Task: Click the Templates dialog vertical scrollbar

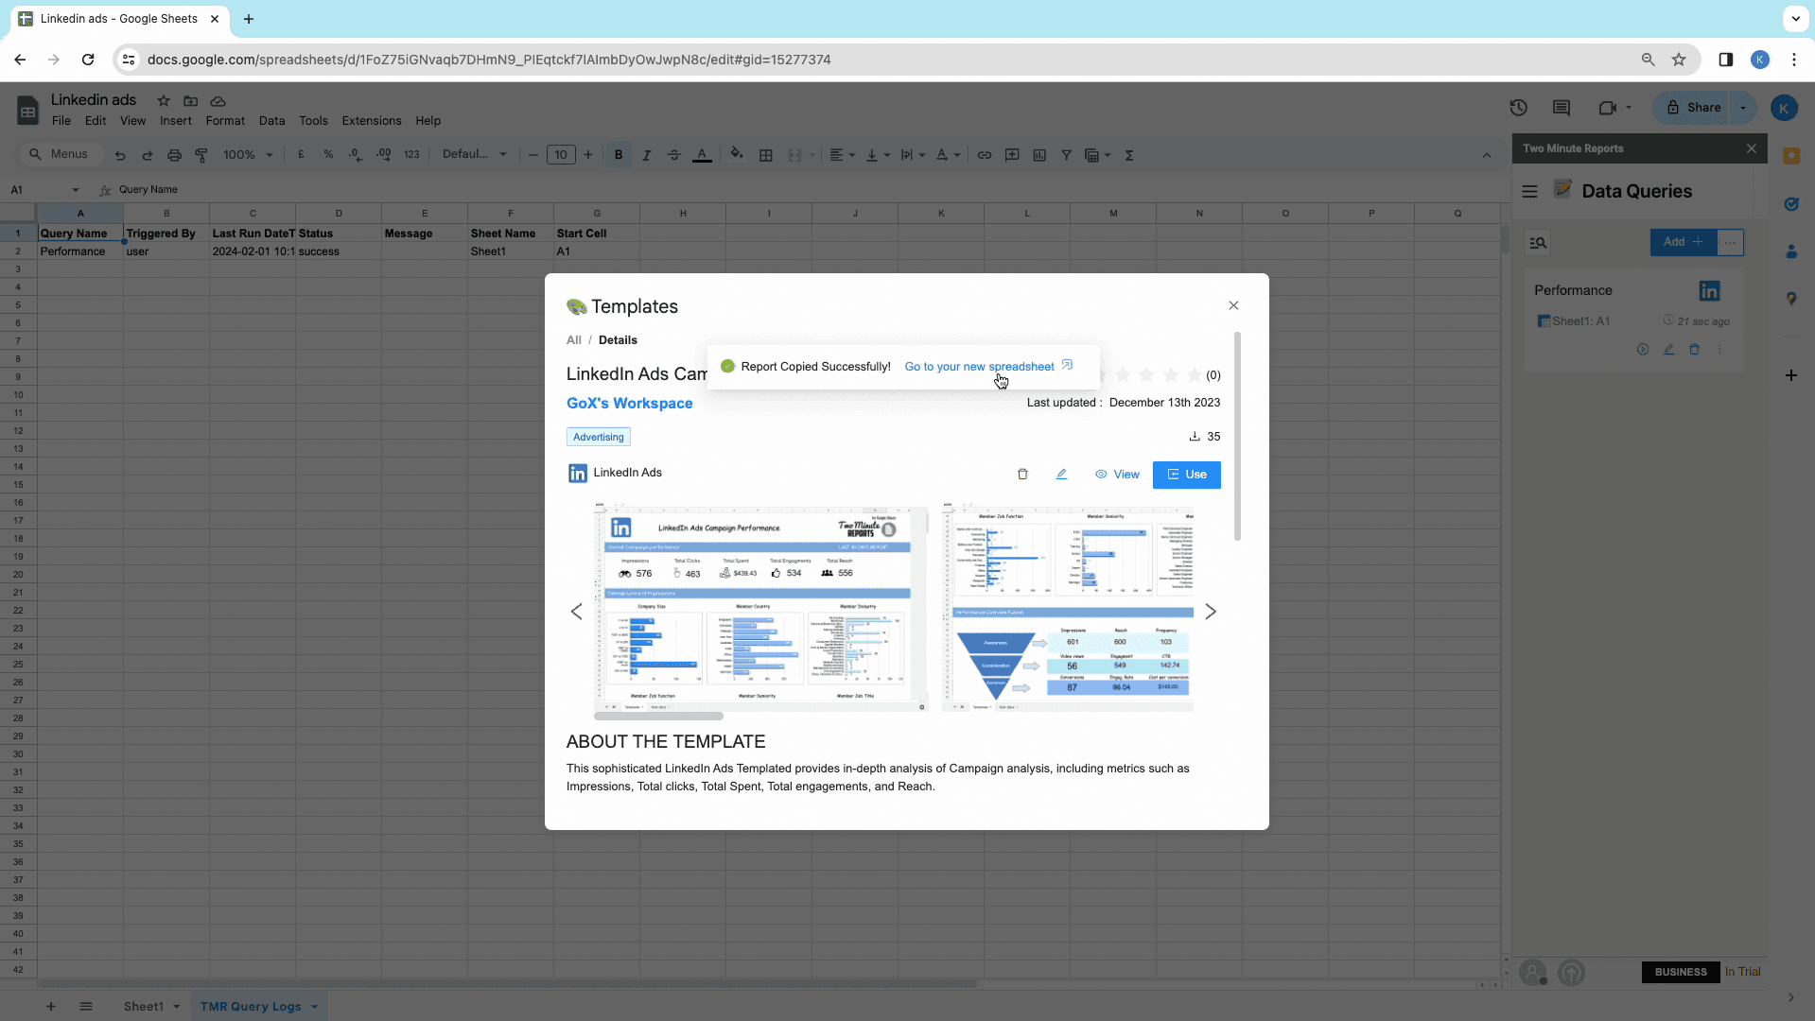Action: click(x=1237, y=437)
